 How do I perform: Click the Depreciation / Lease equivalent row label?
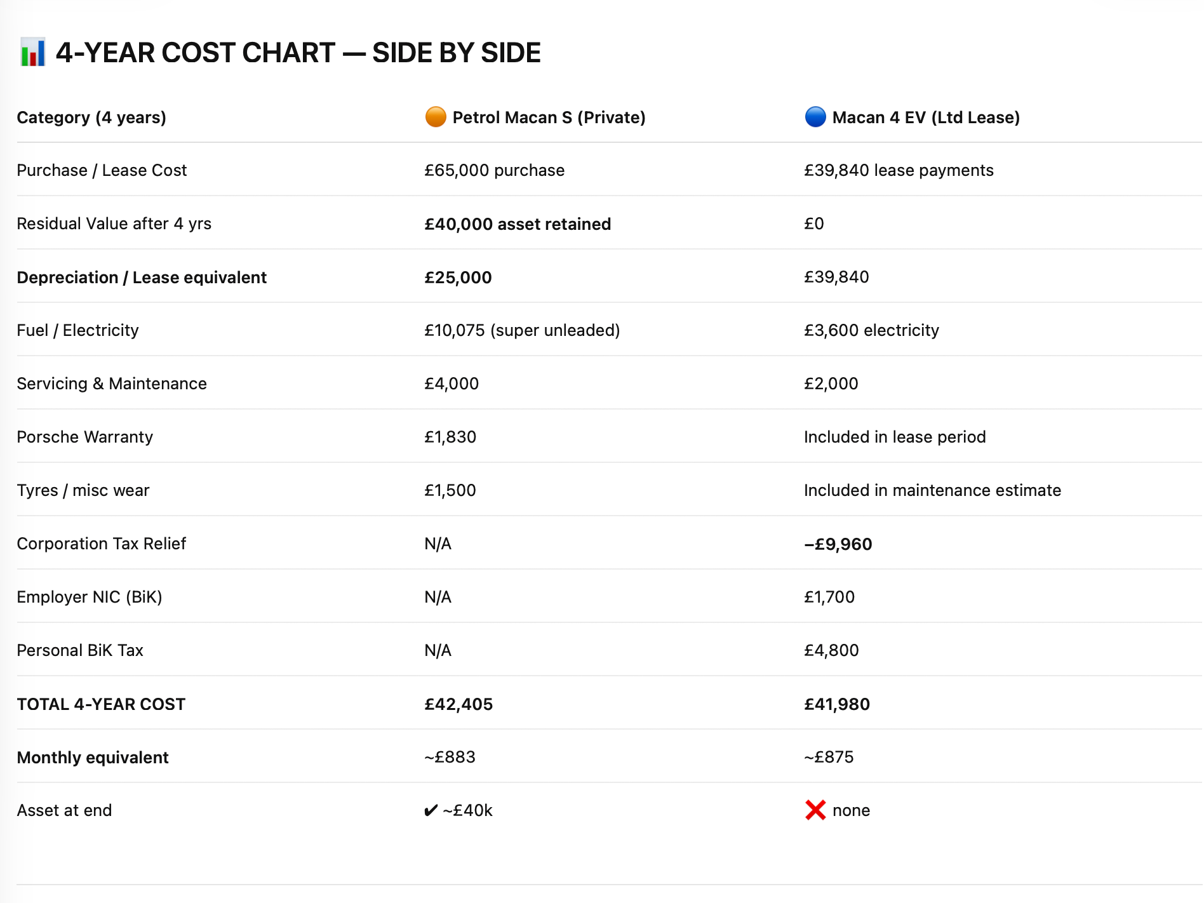click(142, 278)
